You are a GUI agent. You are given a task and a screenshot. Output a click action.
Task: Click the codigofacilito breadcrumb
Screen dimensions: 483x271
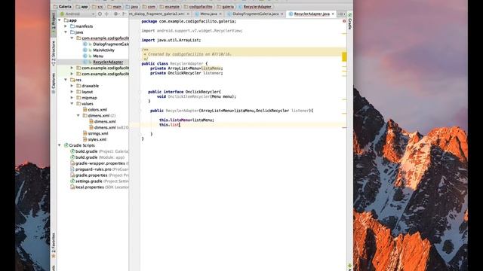coord(198,7)
